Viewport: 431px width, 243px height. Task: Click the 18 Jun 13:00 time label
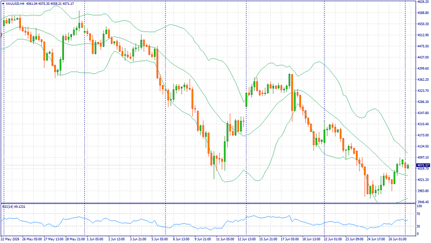pyautogui.click(x=311, y=239)
